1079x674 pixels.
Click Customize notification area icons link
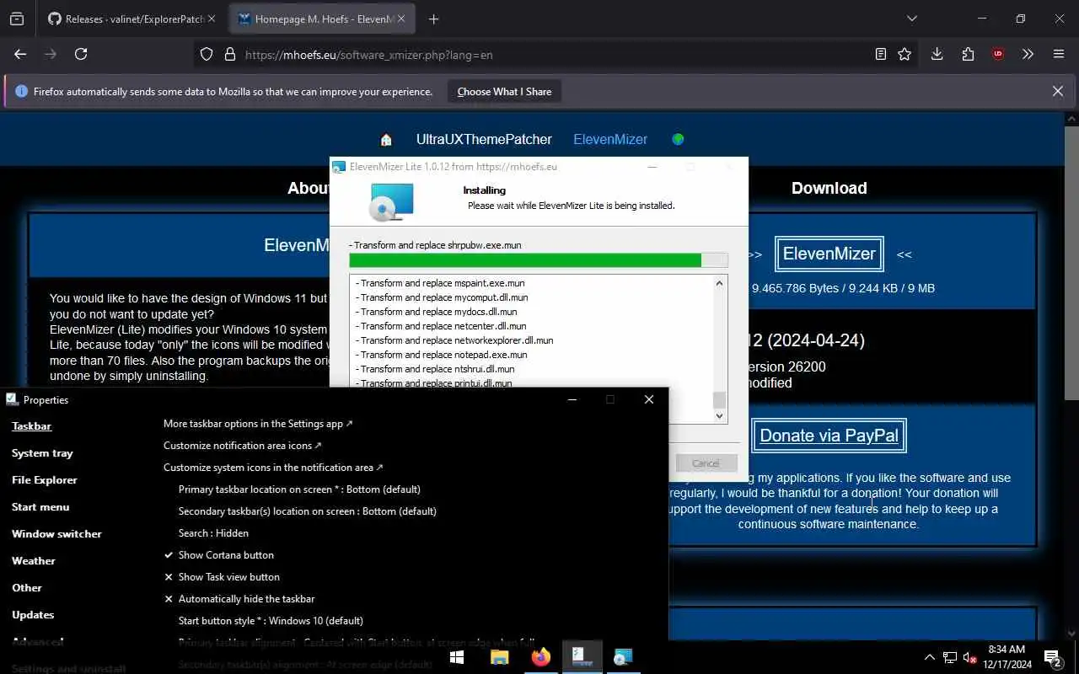click(x=243, y=446)
